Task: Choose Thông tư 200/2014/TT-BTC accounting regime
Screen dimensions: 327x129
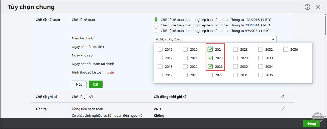Action: 156,25
